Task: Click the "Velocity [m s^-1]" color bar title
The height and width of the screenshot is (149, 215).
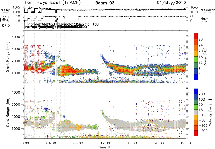Action: click(210, 112)
